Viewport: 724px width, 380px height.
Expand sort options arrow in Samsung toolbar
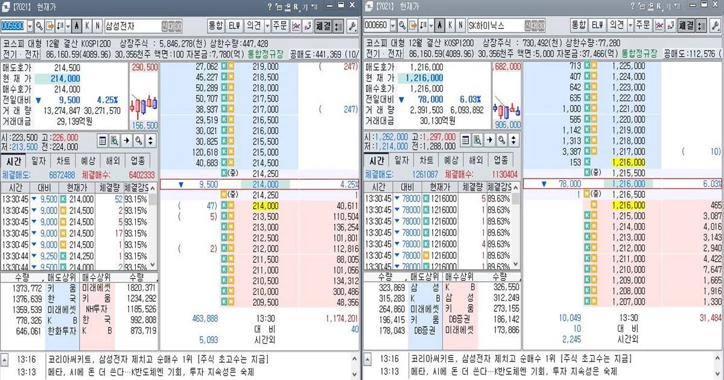68,26
